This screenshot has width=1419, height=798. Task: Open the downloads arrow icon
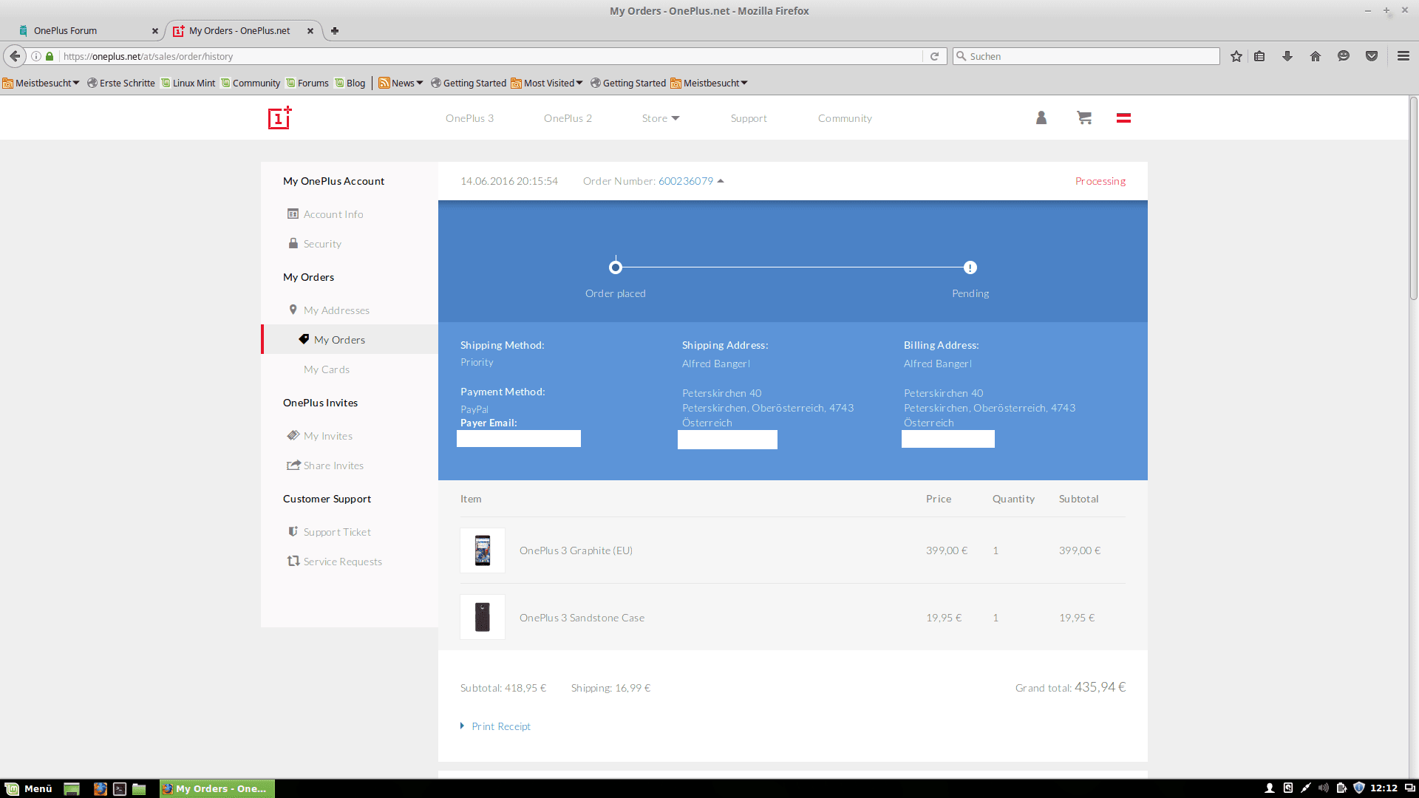1287,56
